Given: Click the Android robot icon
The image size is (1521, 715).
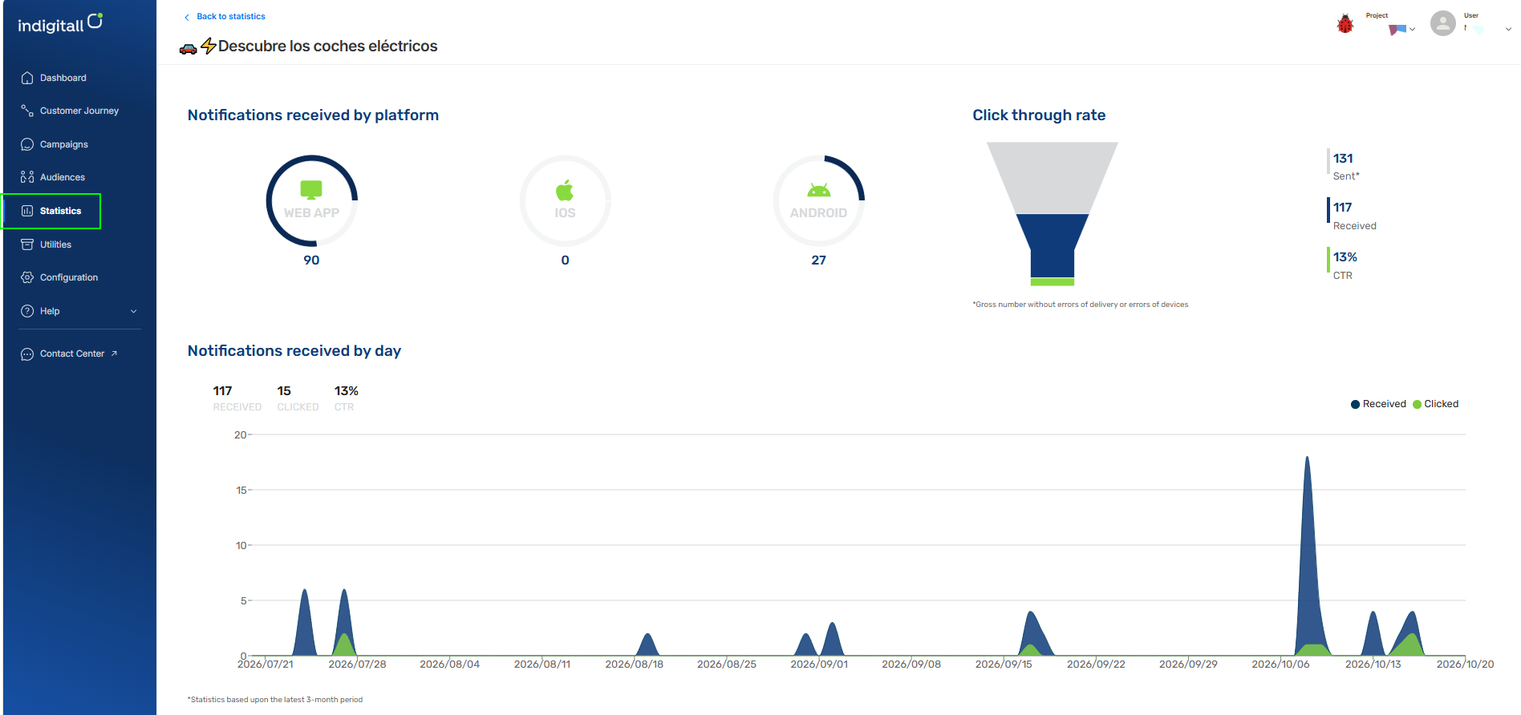Looking at the screenshot, I should [818, 190].
